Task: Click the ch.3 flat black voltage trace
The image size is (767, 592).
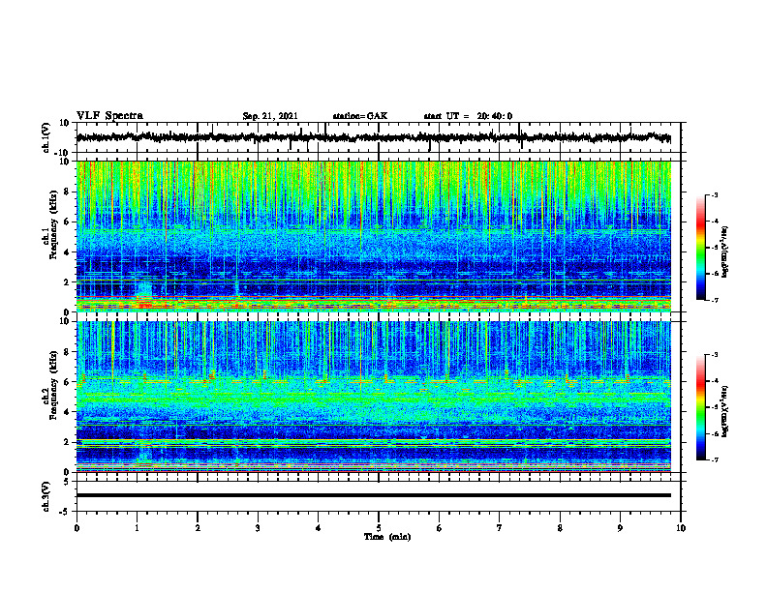Action: coord(373,495)
